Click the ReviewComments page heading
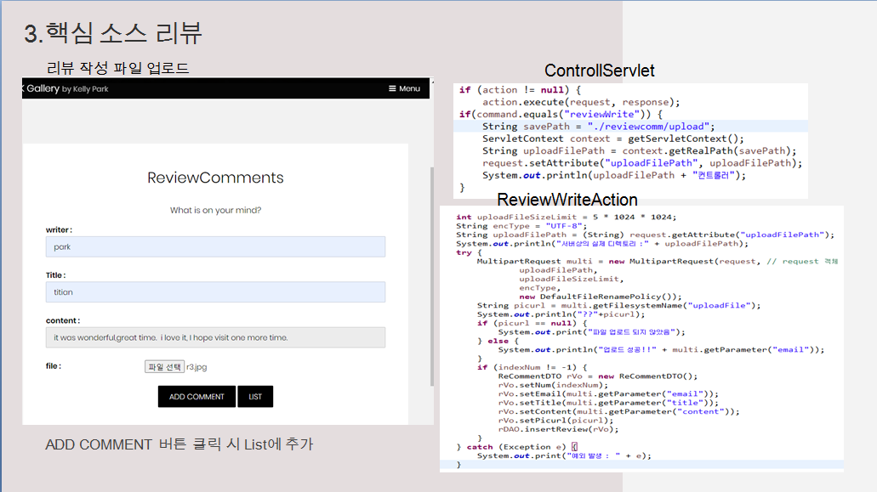Screen dimensions: 877x492 click(216, 178)
